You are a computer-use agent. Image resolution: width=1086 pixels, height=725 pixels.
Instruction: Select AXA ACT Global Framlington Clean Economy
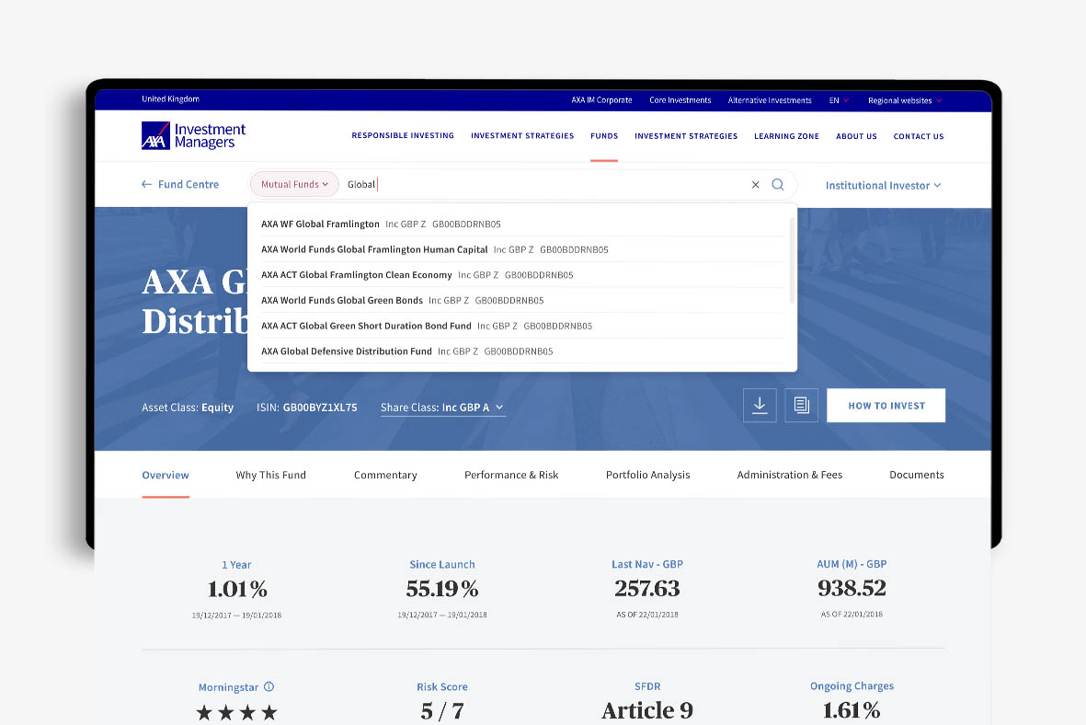click(x=522, y=275)
